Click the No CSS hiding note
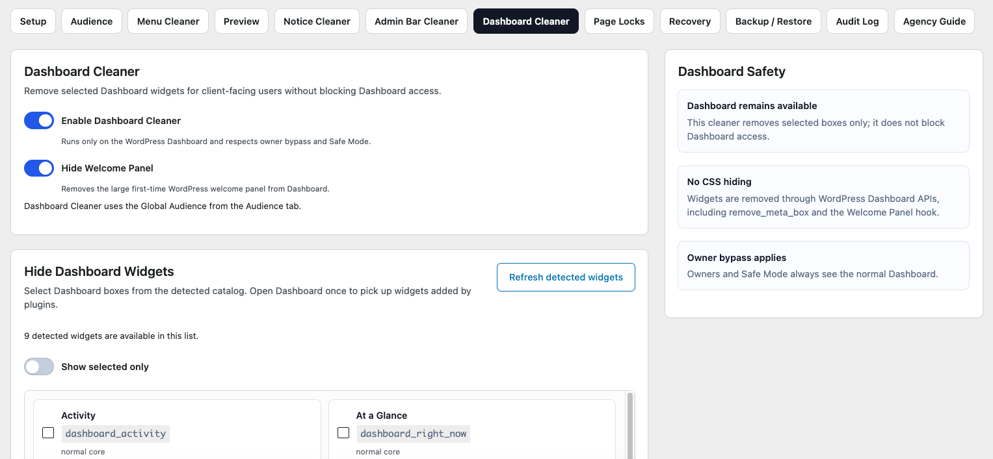The width and height of the screenshot is (993, 459). pyautogui.click(x=823, y=197)
